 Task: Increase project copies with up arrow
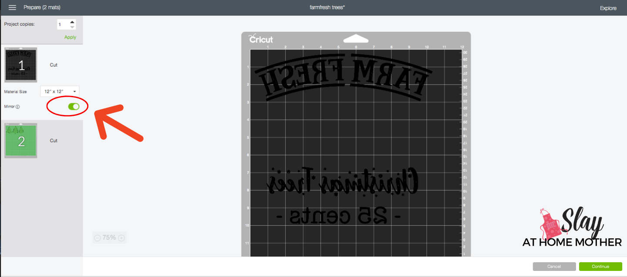[x=72, y=22]
